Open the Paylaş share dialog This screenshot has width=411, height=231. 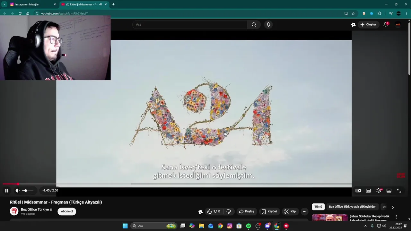point(246,211)
